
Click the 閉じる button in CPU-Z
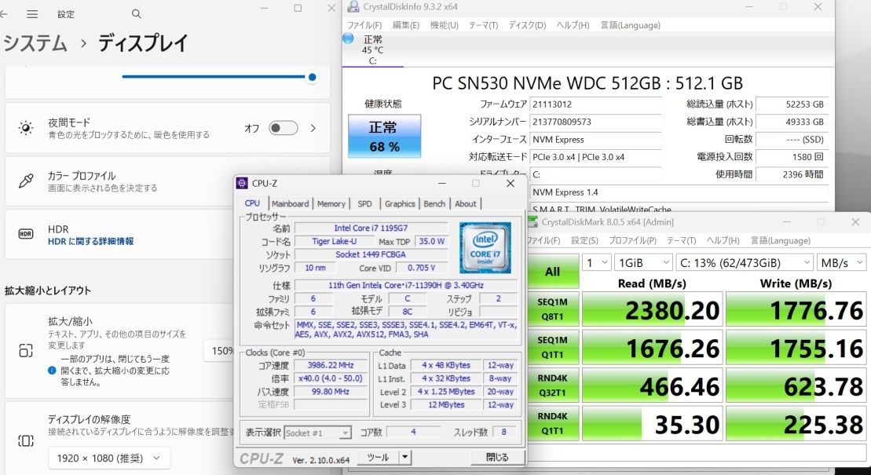coord(497,457)
